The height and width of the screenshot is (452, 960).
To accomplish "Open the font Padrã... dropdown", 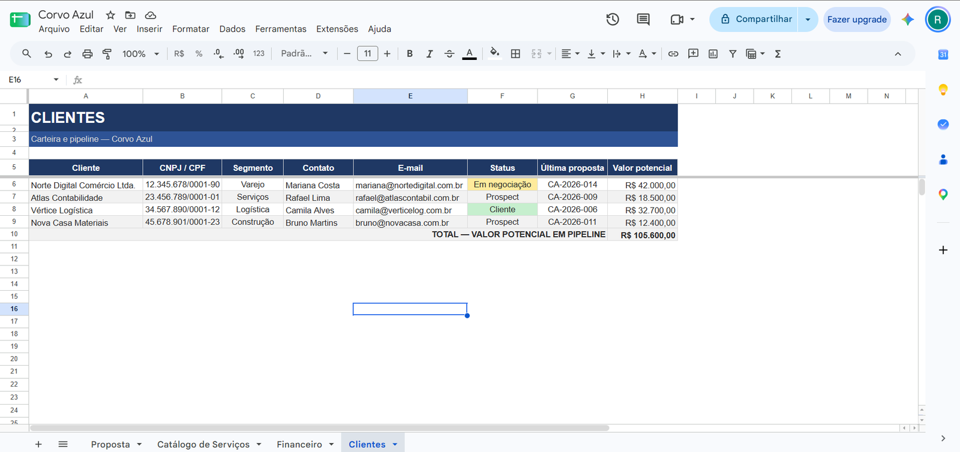I will tap(304, 54).
